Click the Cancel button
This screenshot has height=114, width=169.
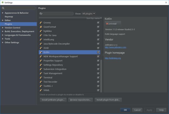tap(137, 110)
